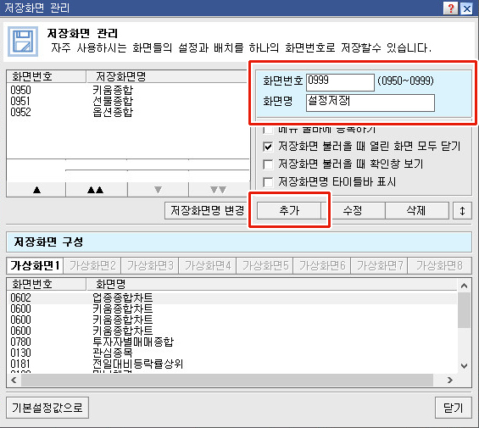The height and width of the screenshot is (428, 479).
Task: Click the horizontal scroll left arrow
Action: click(14, 380)
